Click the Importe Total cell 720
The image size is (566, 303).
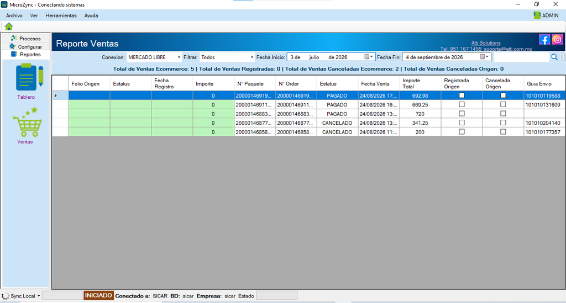click(x=420, y=114)
